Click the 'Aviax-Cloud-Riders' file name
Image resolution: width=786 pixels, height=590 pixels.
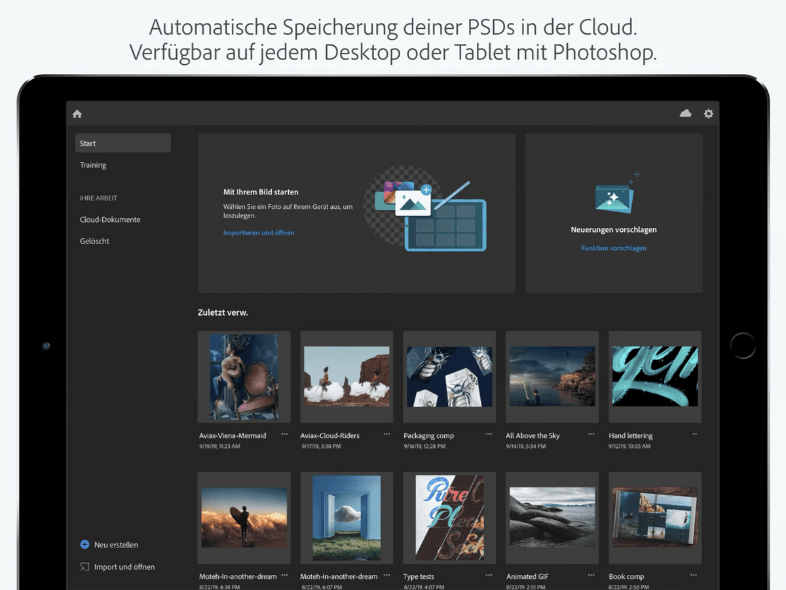point(330,435)
